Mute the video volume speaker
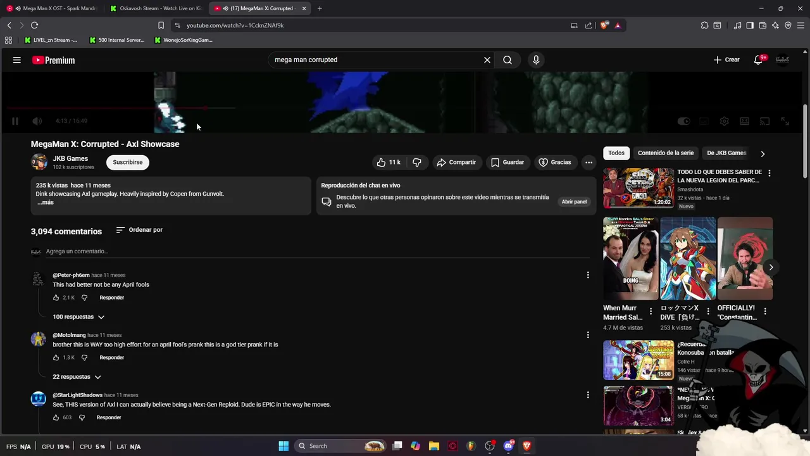 coord(37,121)
